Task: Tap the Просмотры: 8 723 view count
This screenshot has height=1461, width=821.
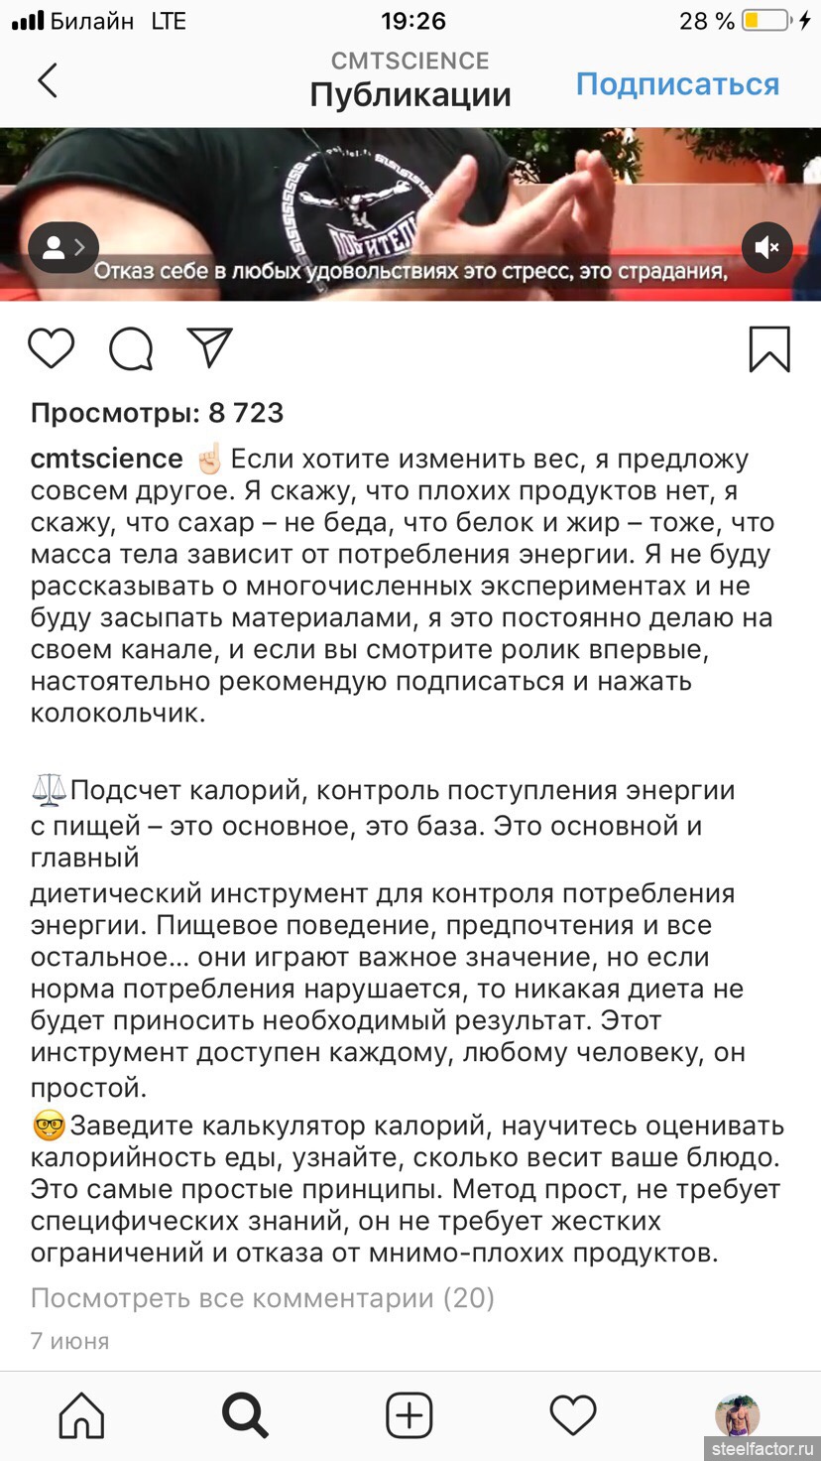Action: [x=158, y=413]
